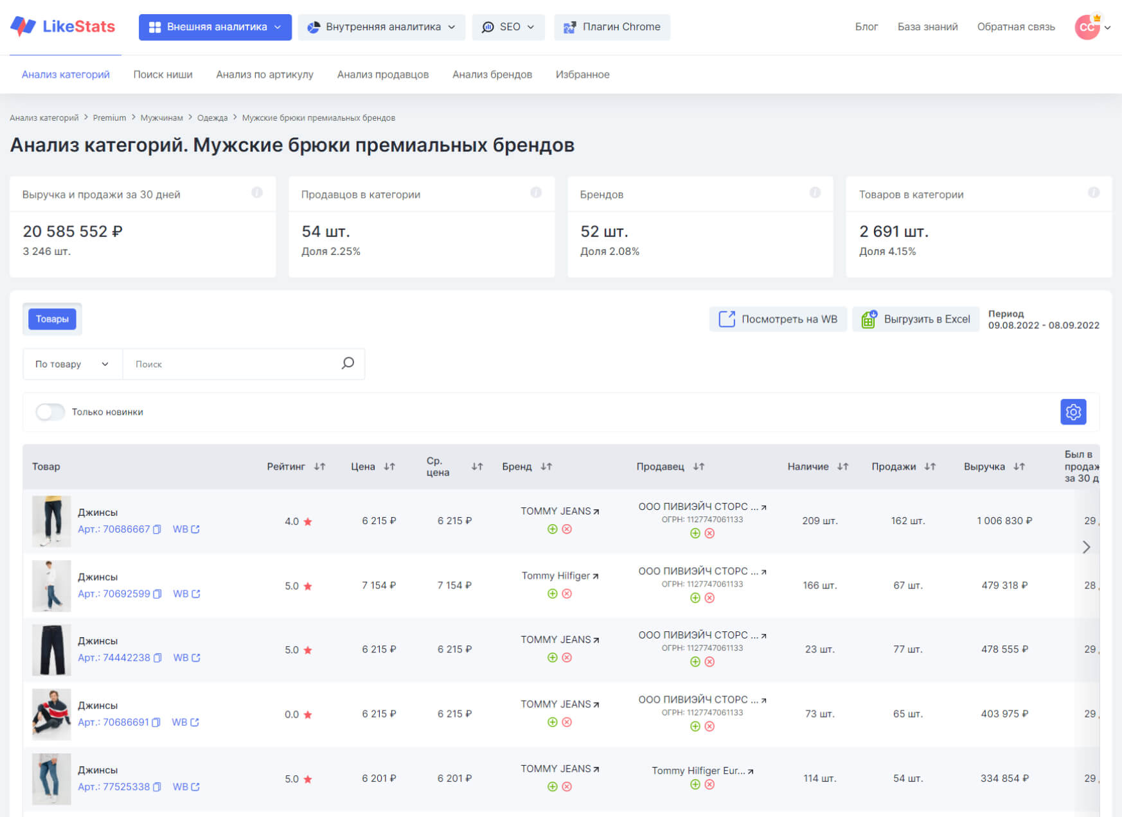Select revenue value 1 006 830 ₽

coord(1004,520)
